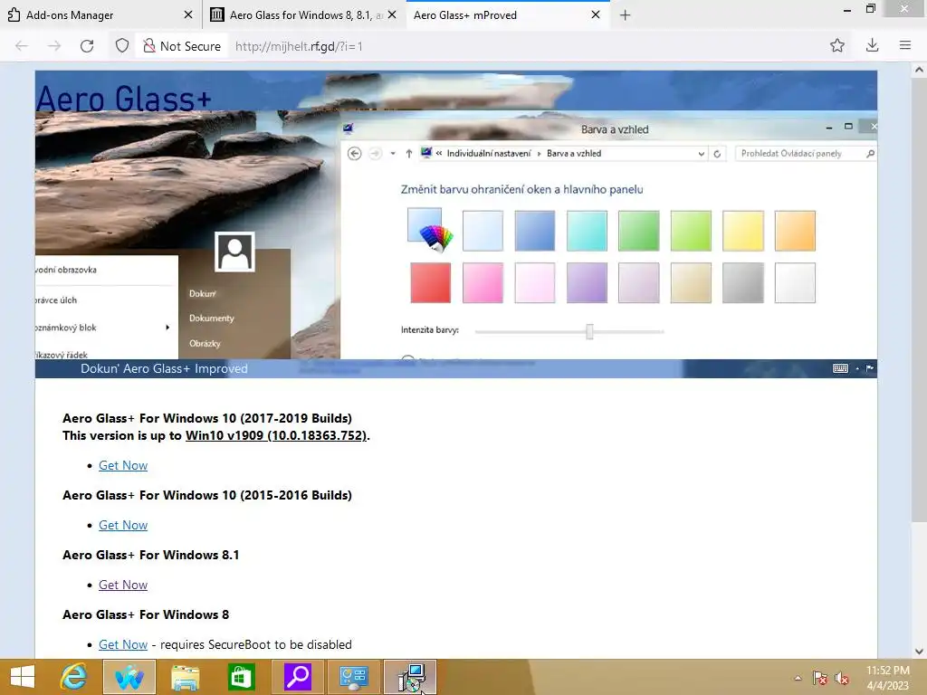
Task: Get Now for Windows 10 2015-2016 Builds
Action: [x=123, y=526]
